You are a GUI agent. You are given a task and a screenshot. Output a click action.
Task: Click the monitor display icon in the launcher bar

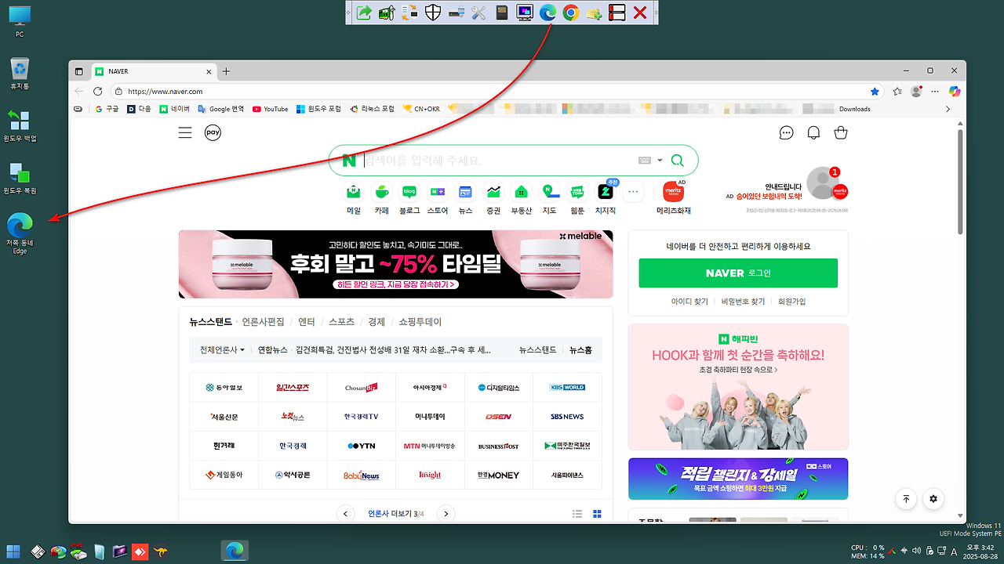tap(525, 13)
